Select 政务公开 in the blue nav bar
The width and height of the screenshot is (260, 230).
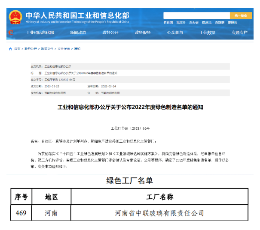click(x=110, y=33)
